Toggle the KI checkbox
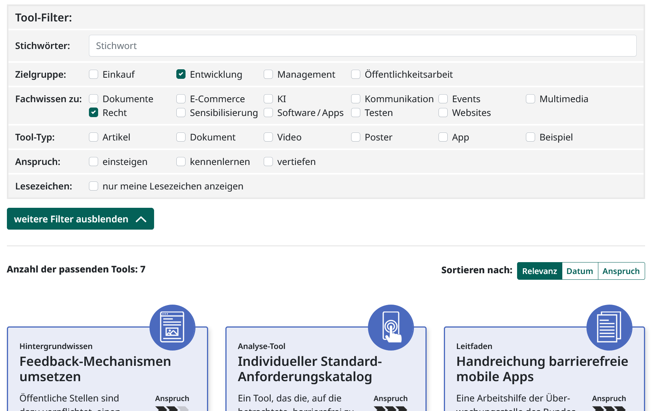Image resolution: width=652 pixels, height=411 pixels. tap(268, 99)
